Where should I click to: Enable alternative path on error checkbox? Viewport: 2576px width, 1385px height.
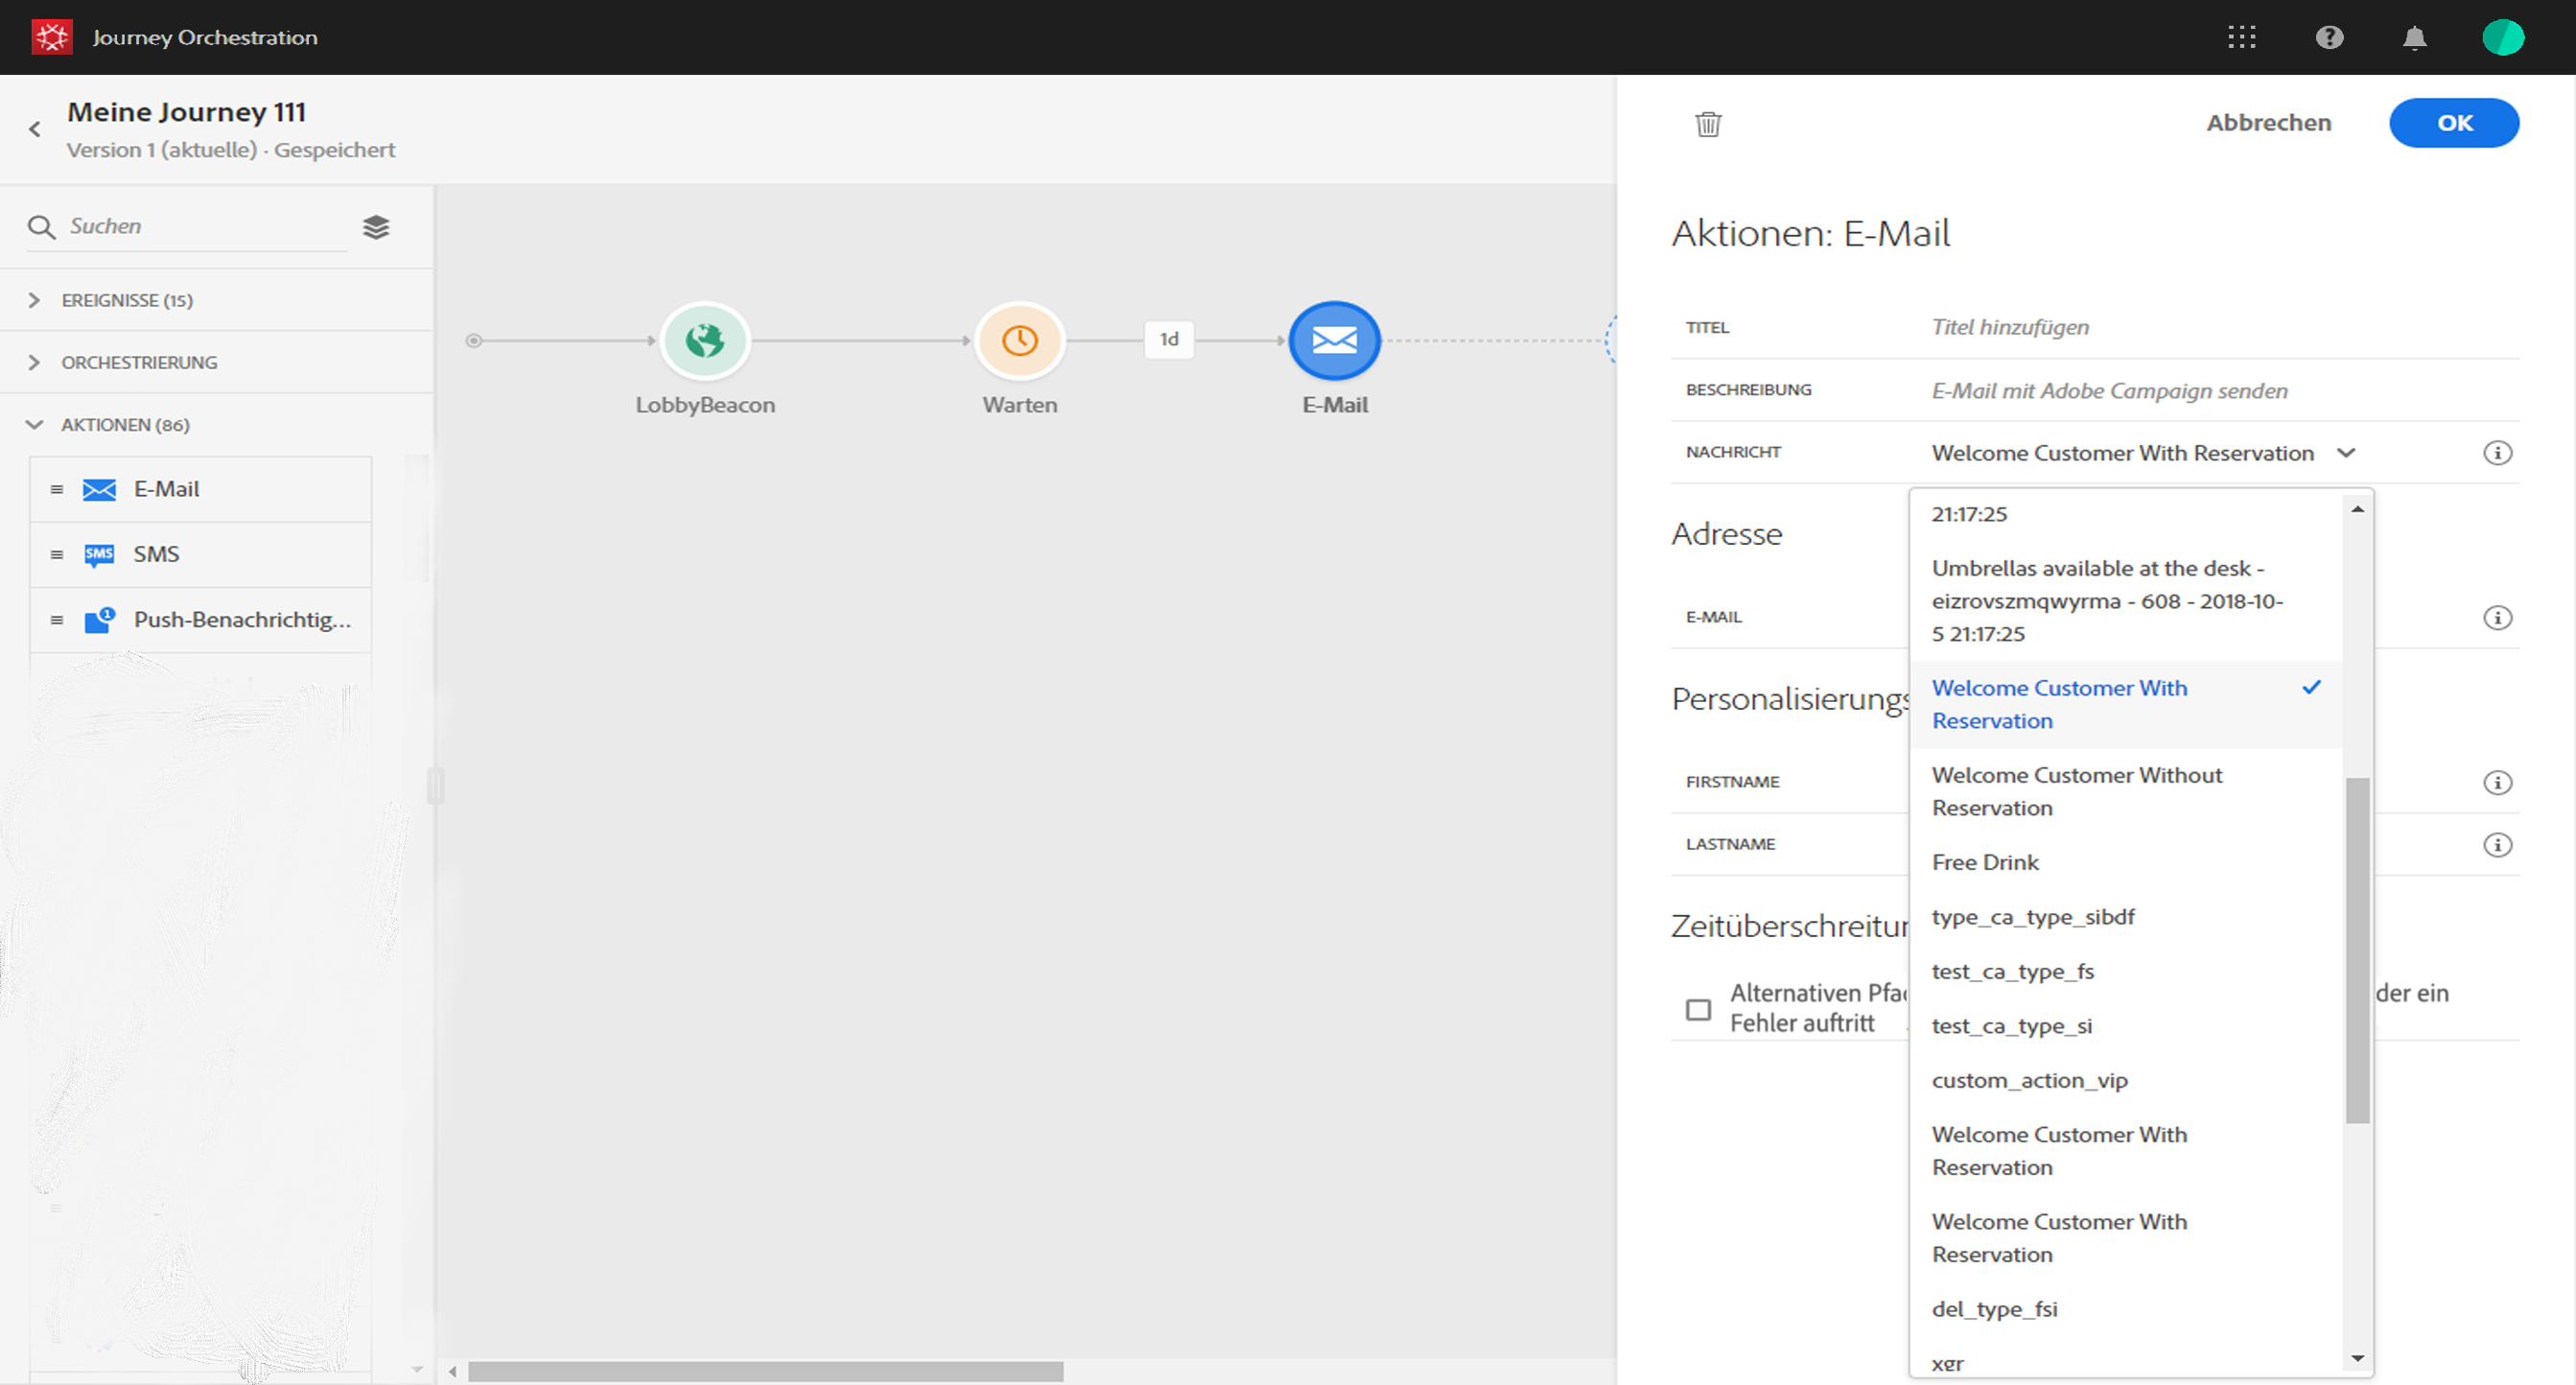[x=1698, y=1009]
